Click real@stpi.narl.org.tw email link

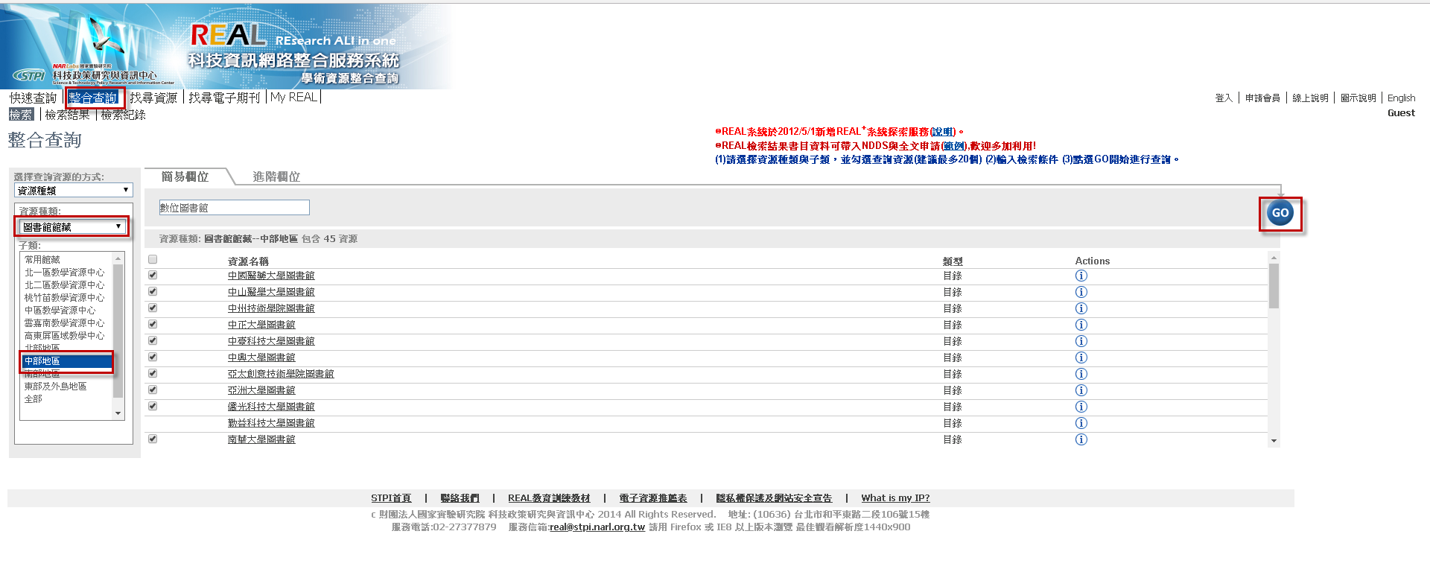point(597,527)
